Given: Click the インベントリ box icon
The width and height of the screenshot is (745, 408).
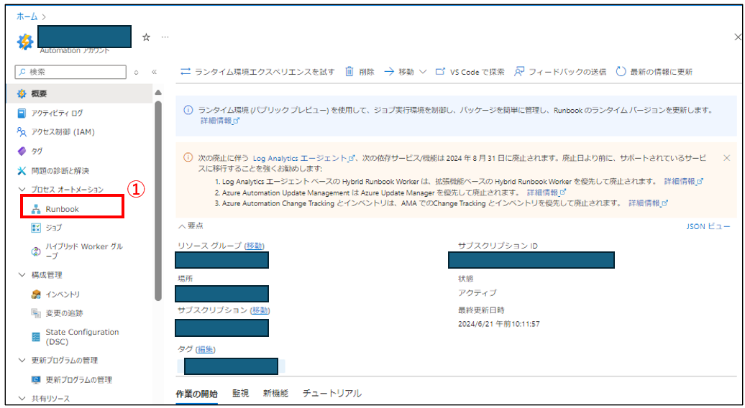Looking at the screenshot, I should tap(36, 295).
